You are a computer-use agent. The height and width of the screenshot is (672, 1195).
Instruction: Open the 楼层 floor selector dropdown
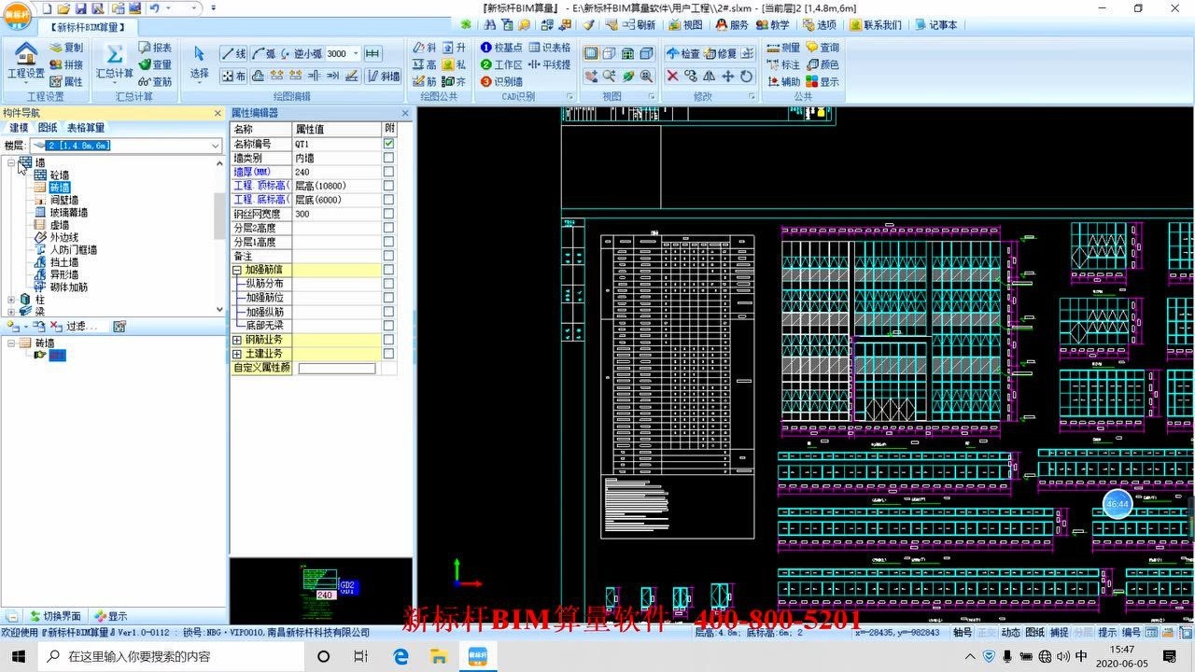coord(213,145)
